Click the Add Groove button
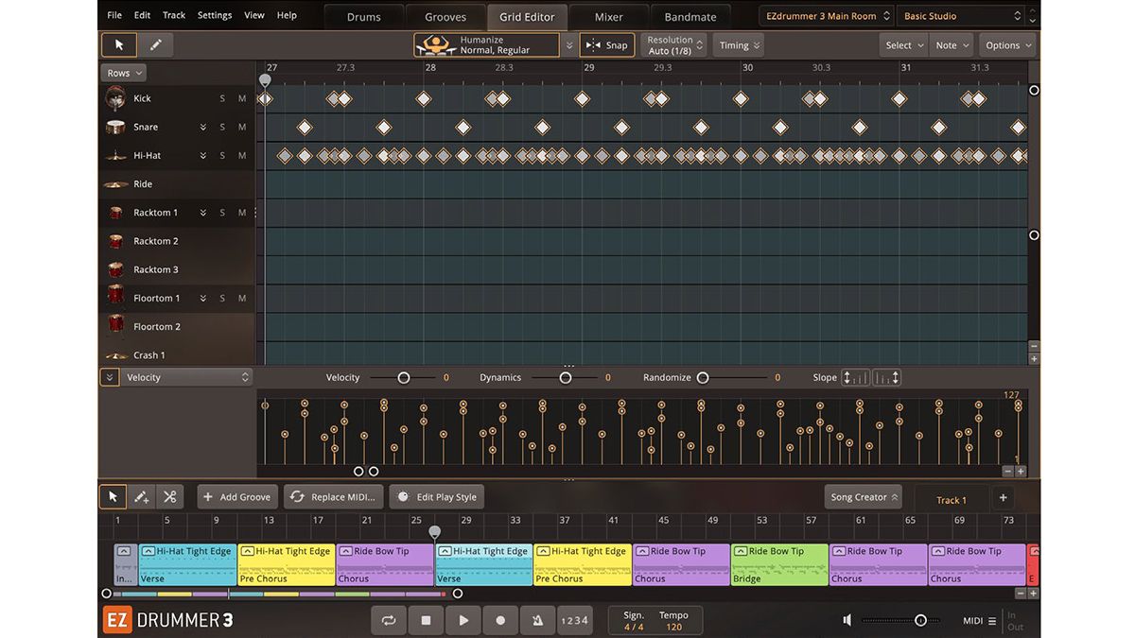 236,496
